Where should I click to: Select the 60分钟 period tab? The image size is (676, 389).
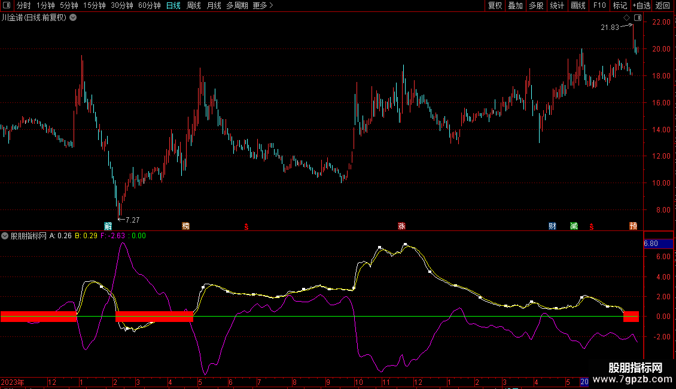[x=149, y=5]
